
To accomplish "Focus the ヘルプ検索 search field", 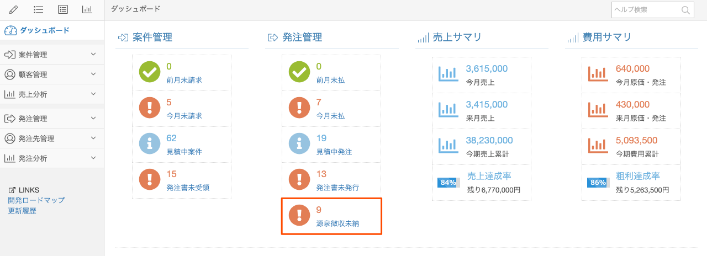I will point(645,10).
